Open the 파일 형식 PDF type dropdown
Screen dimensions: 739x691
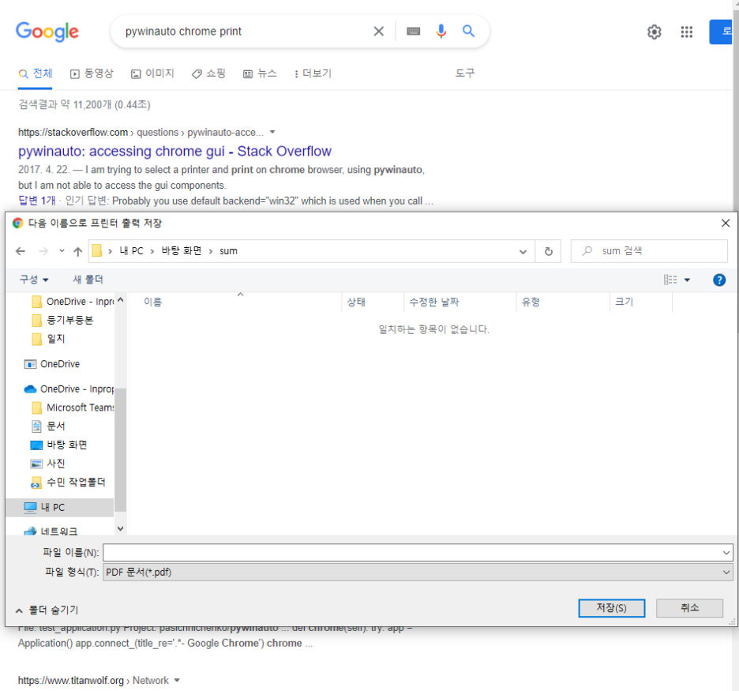click(418, 573)
